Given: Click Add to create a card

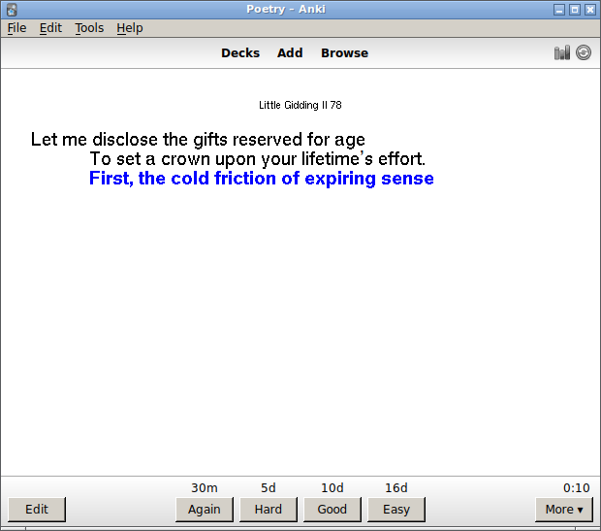Looking at the screenshot, I should (x=290, y=53).
